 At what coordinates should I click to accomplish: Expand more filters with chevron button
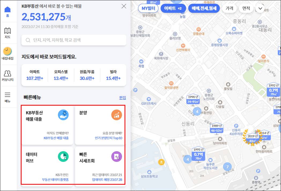[260, 8]
